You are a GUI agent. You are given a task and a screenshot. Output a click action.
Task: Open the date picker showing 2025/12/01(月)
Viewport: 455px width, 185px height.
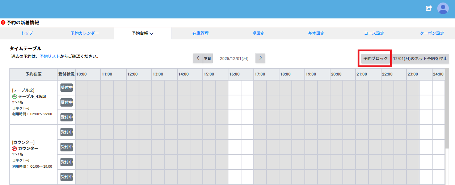pyautogui.click(x=234, y=58)
